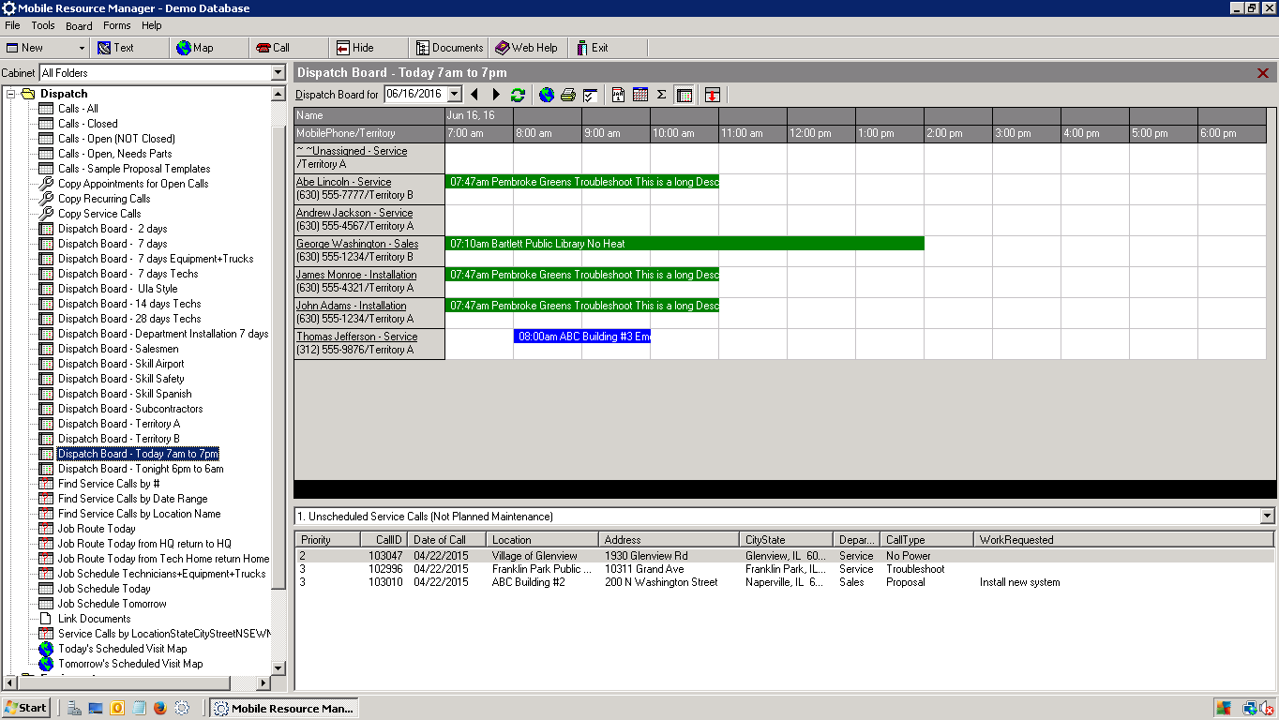Open the Unscheduled Service Calls filter dropdown

click(x=1268, y=517)
